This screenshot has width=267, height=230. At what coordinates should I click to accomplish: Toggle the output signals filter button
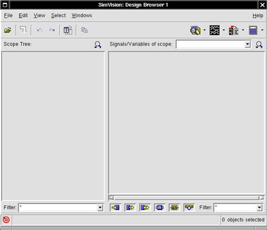coord(130,208)
